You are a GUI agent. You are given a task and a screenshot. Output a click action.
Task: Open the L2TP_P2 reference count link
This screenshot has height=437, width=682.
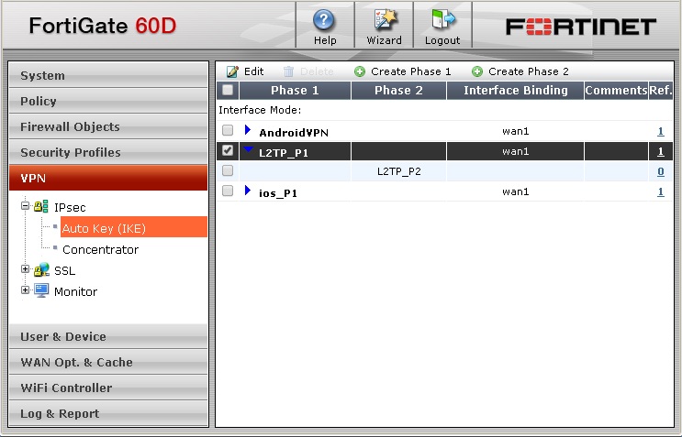tap(661, 171)
